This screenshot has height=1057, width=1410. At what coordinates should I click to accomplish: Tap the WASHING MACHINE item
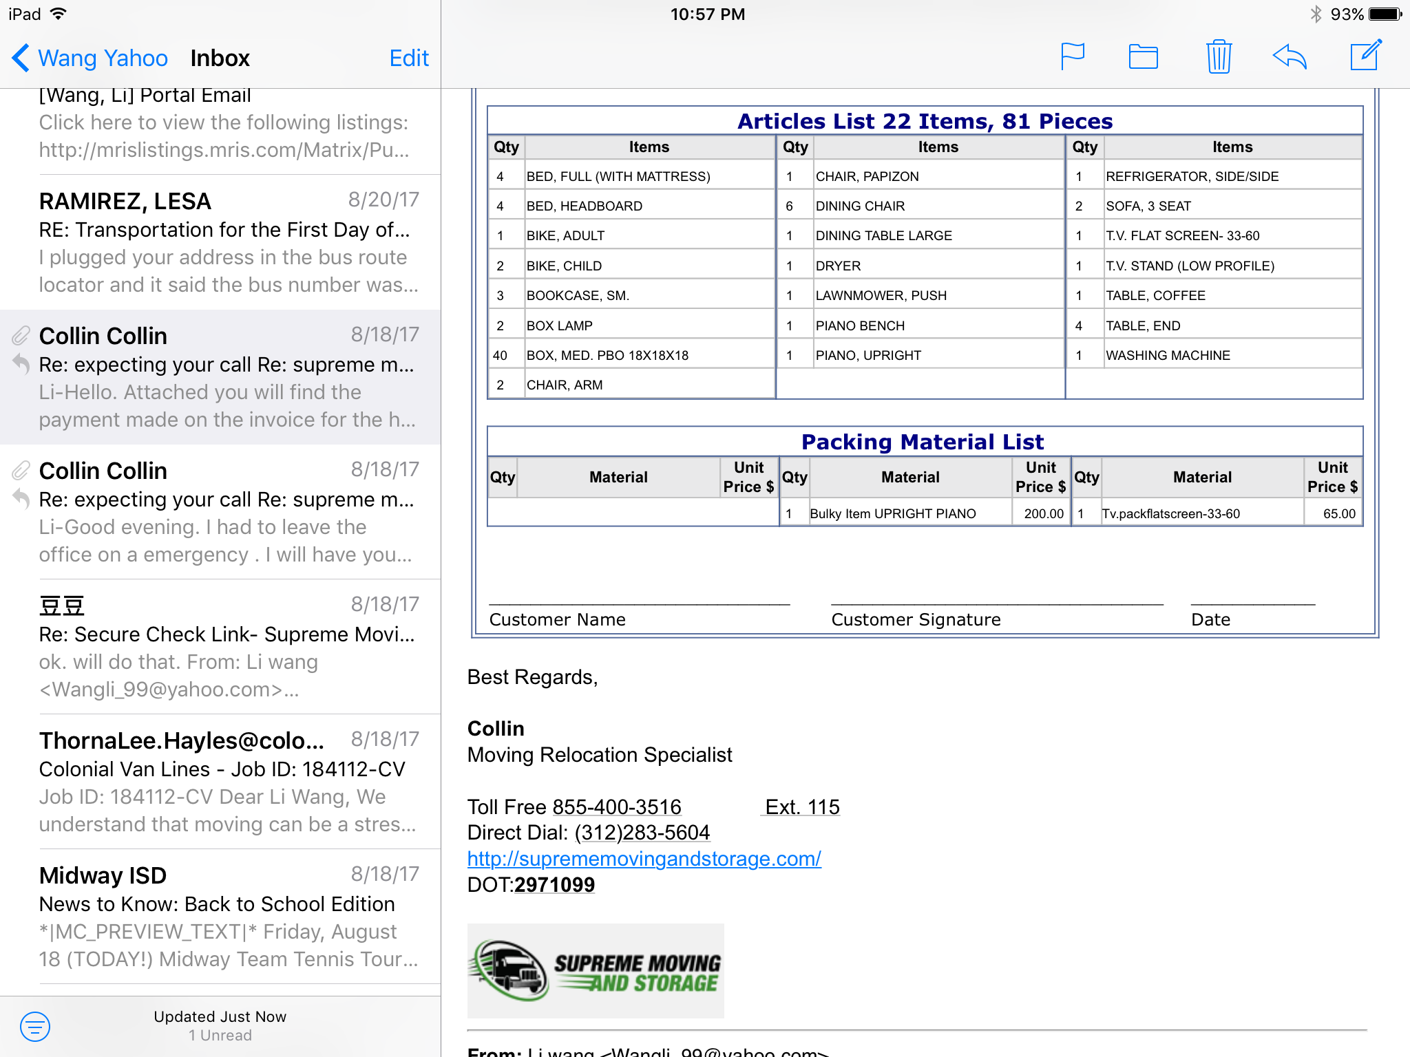[x=1168, y=355]
